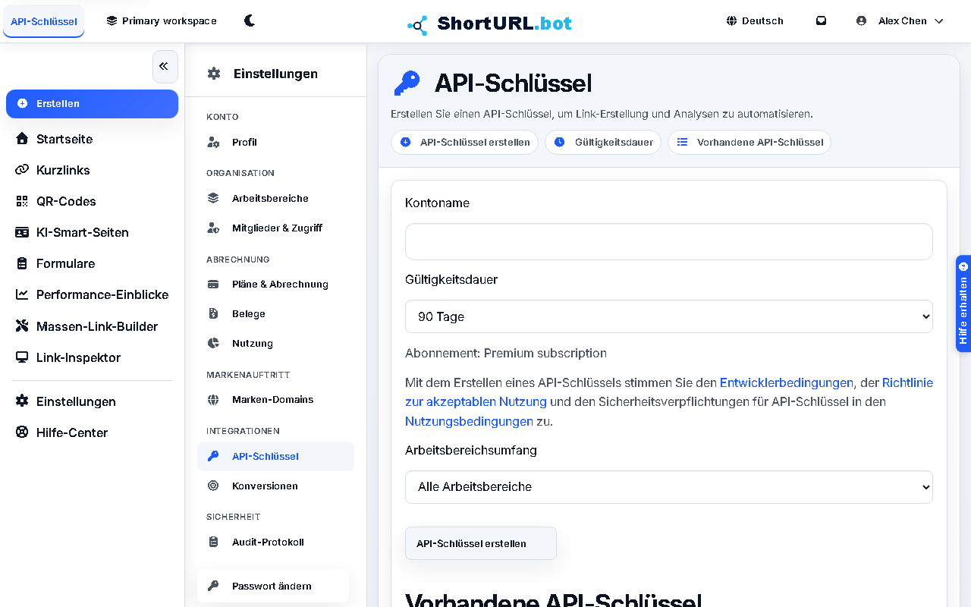Open Performance-Einblicke chart icon

22,294
